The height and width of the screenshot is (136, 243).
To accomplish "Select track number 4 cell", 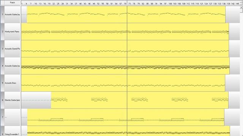I will tap(2, 66).
